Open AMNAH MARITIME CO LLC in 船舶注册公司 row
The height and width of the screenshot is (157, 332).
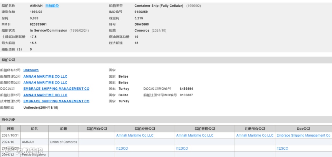click(x=45, y=95)
